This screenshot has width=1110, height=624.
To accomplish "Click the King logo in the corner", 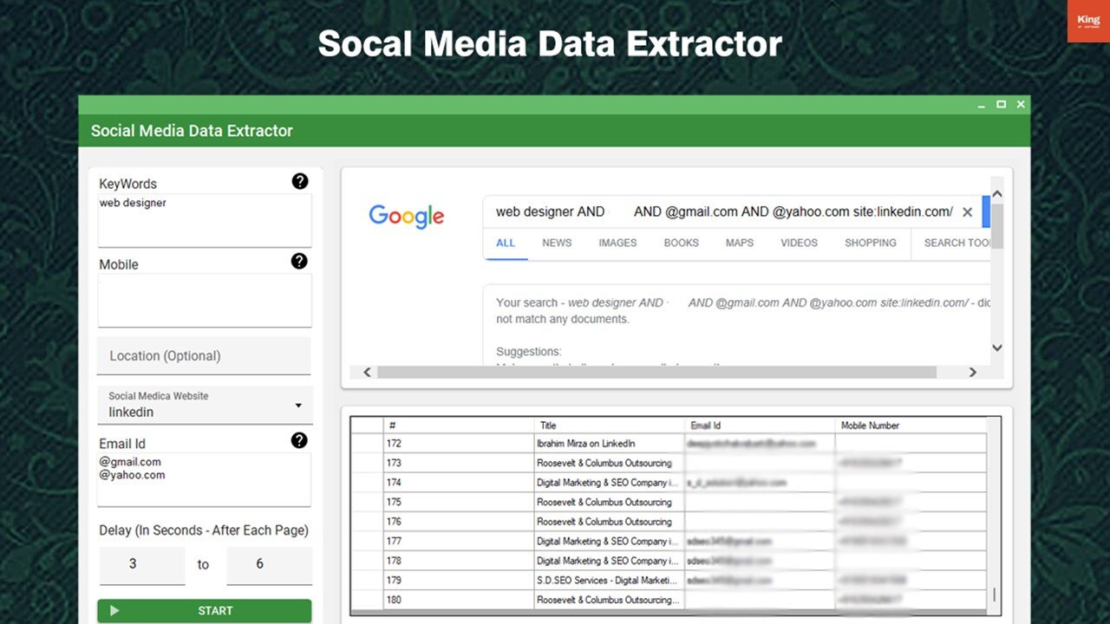I will (x=1087, y=21).
